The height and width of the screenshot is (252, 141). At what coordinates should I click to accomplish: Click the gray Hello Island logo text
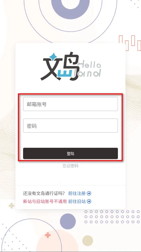click(x=89, y=69)
